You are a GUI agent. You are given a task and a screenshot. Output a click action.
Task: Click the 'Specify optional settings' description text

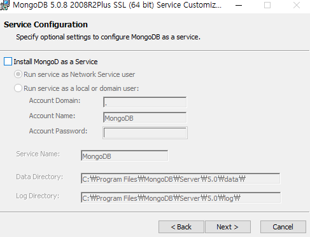[x=108, y=37]
